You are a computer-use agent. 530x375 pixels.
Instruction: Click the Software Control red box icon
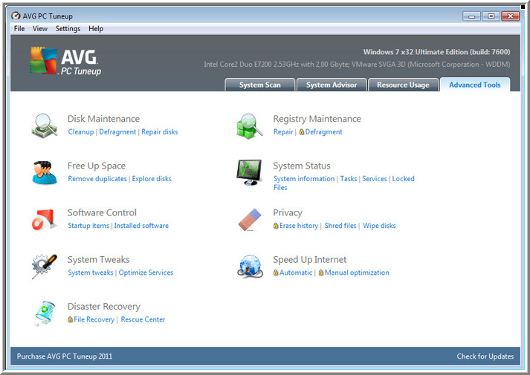point(43,220)
